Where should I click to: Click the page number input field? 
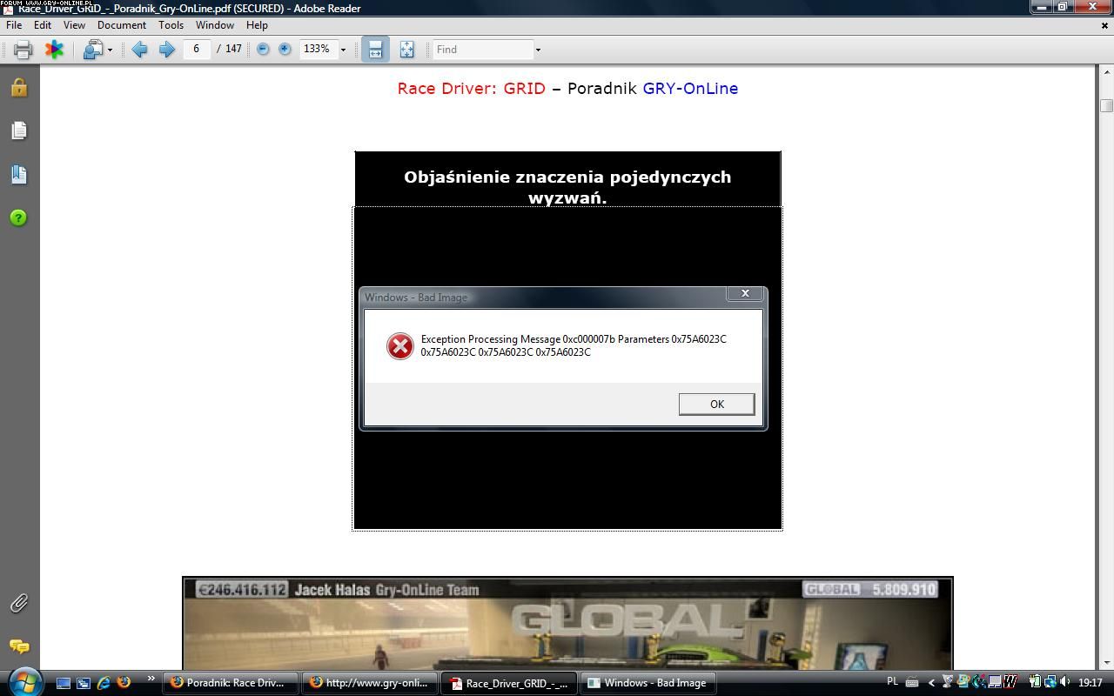click(x=197, y=50)
